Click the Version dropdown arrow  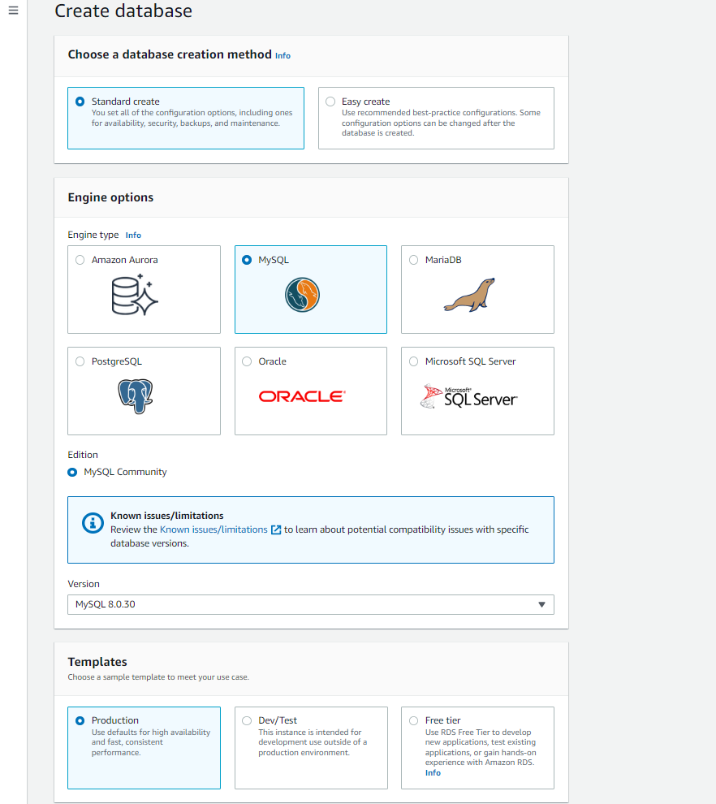(x=541, y=604)
